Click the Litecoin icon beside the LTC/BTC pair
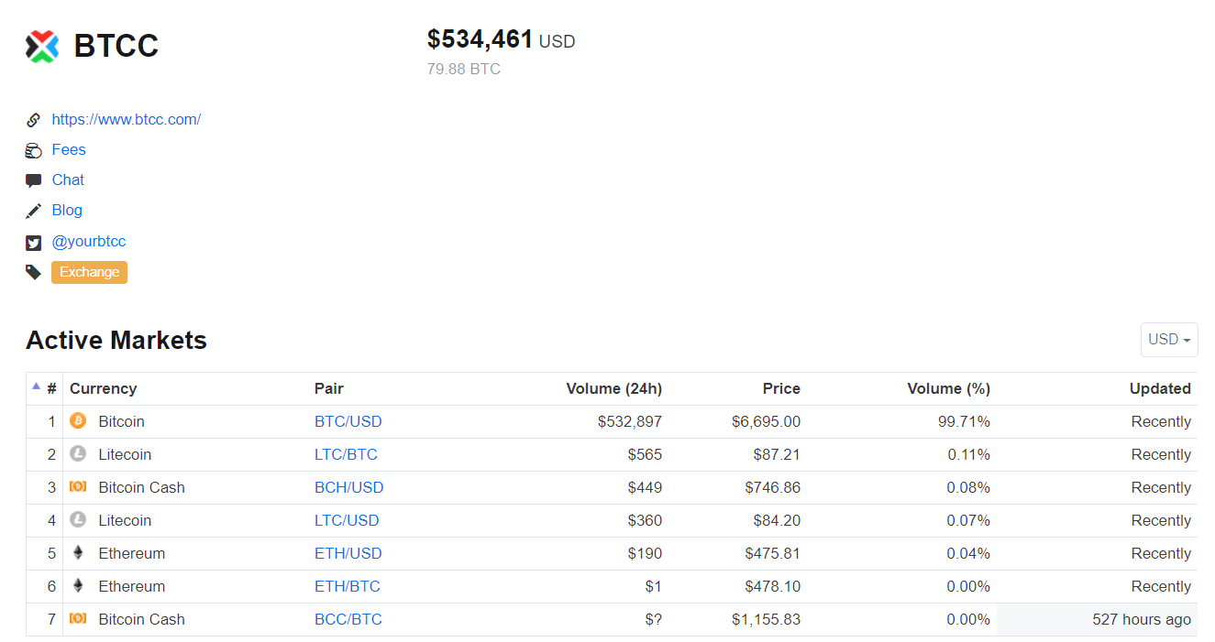The image size is (1215, 642). (78, 454)
